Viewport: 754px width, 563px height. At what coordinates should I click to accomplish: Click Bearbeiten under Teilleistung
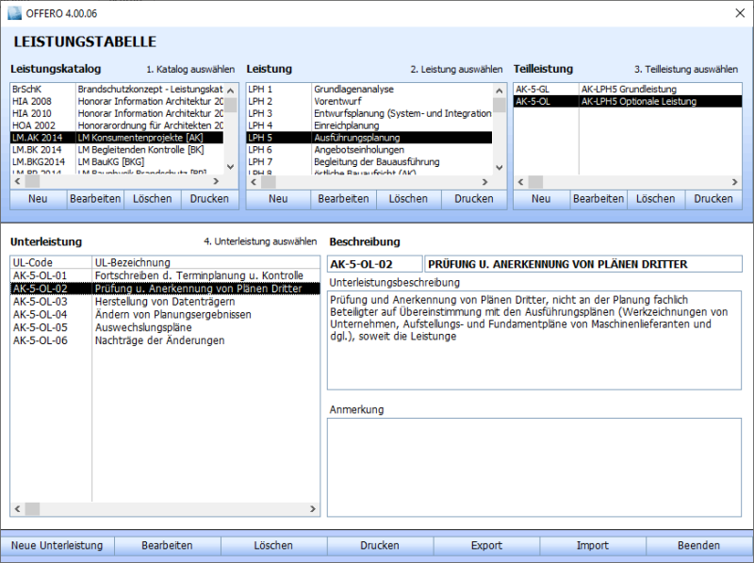[x=598, y=199]
